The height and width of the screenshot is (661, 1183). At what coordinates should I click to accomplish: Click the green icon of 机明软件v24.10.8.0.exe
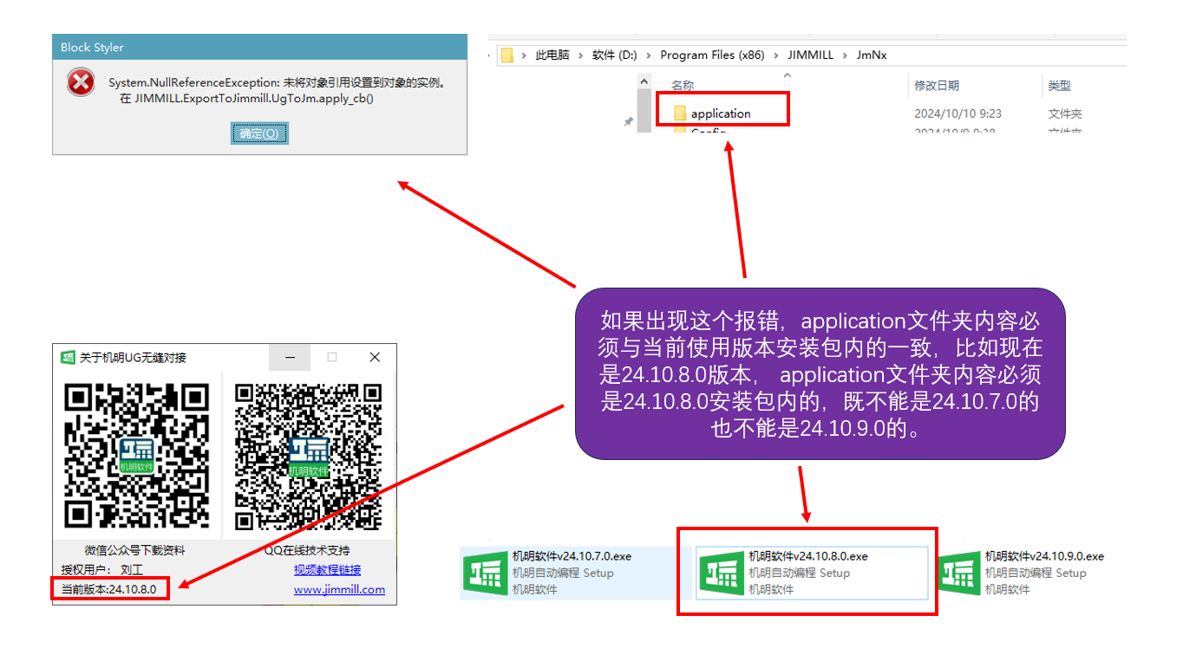[x=722, y=573]
